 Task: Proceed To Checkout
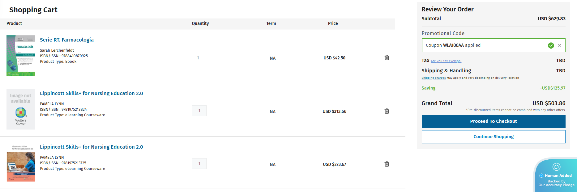point(493,121)
